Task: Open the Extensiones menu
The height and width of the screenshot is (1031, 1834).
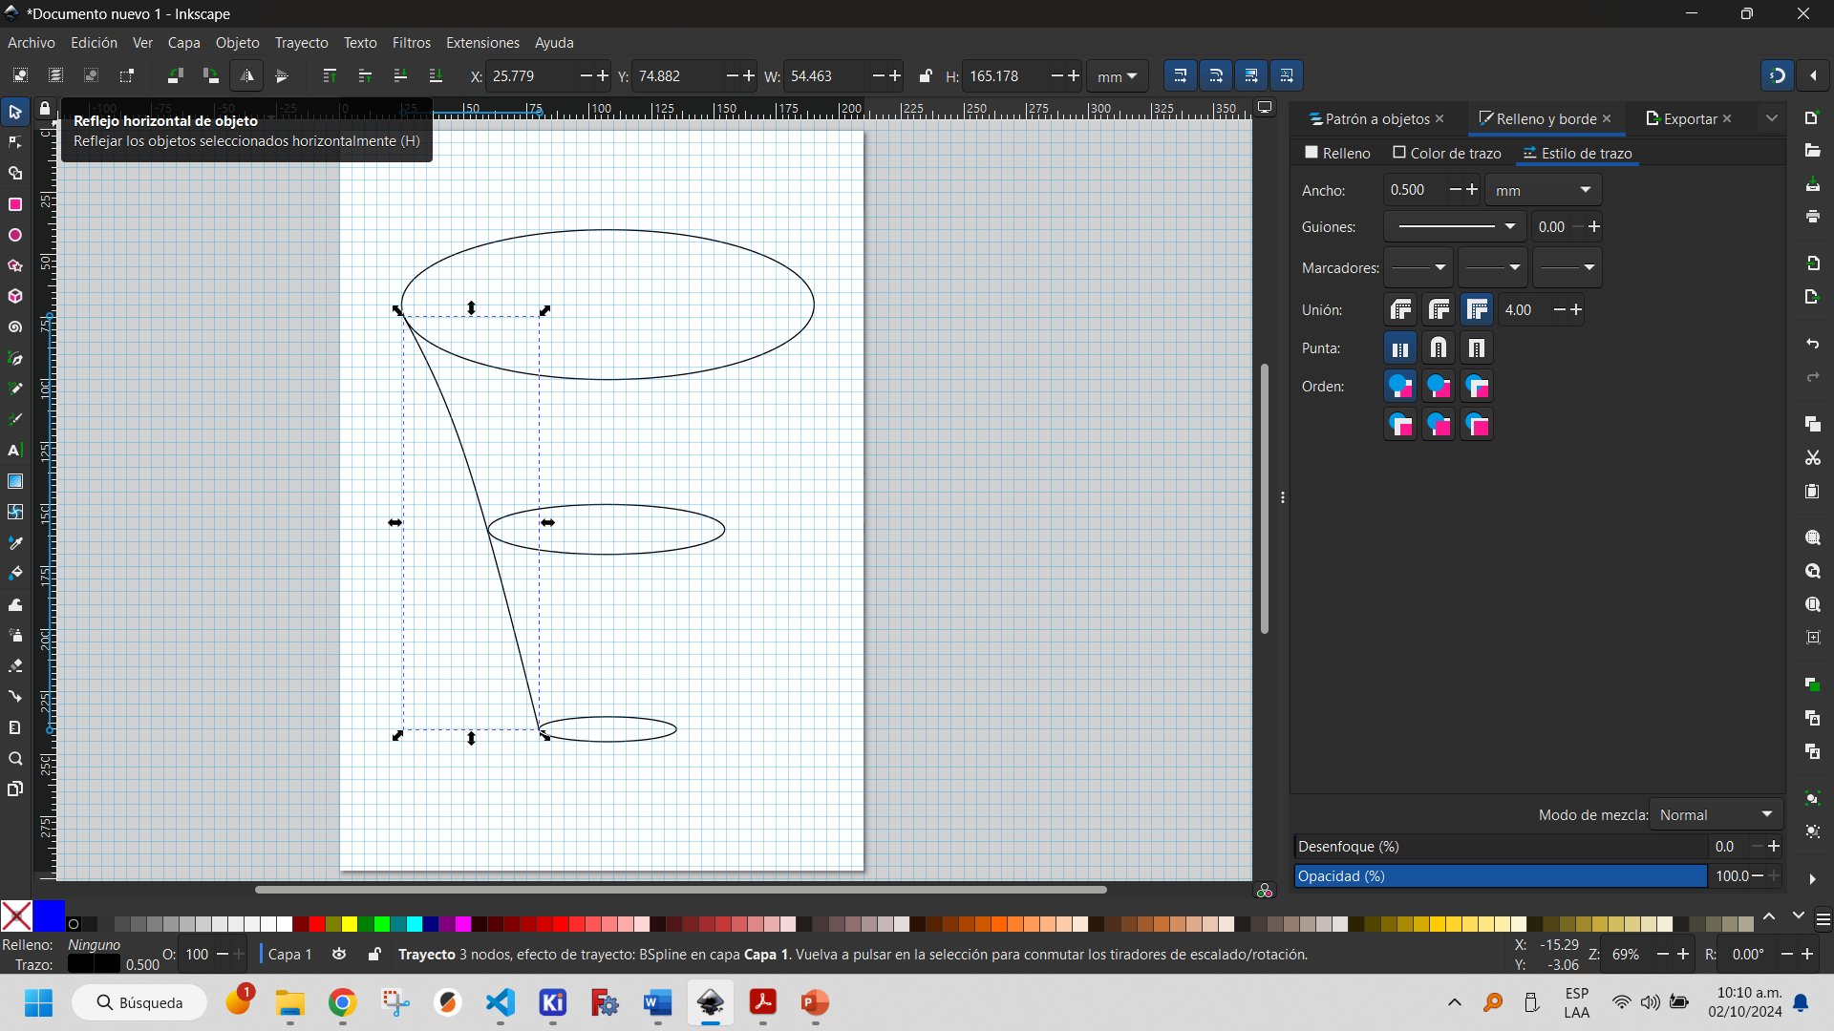Action: click(482, 42)
